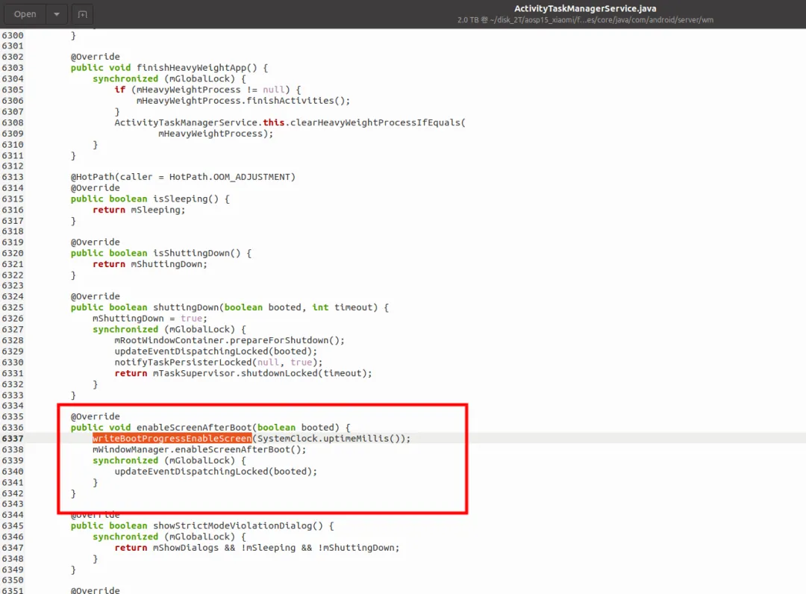Click line number 6337 in gutter

13,439
